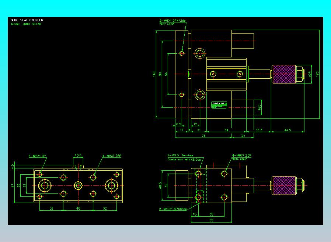Click the 76 length dimension
Screen dimensions: 331x242
coord(203,136)
